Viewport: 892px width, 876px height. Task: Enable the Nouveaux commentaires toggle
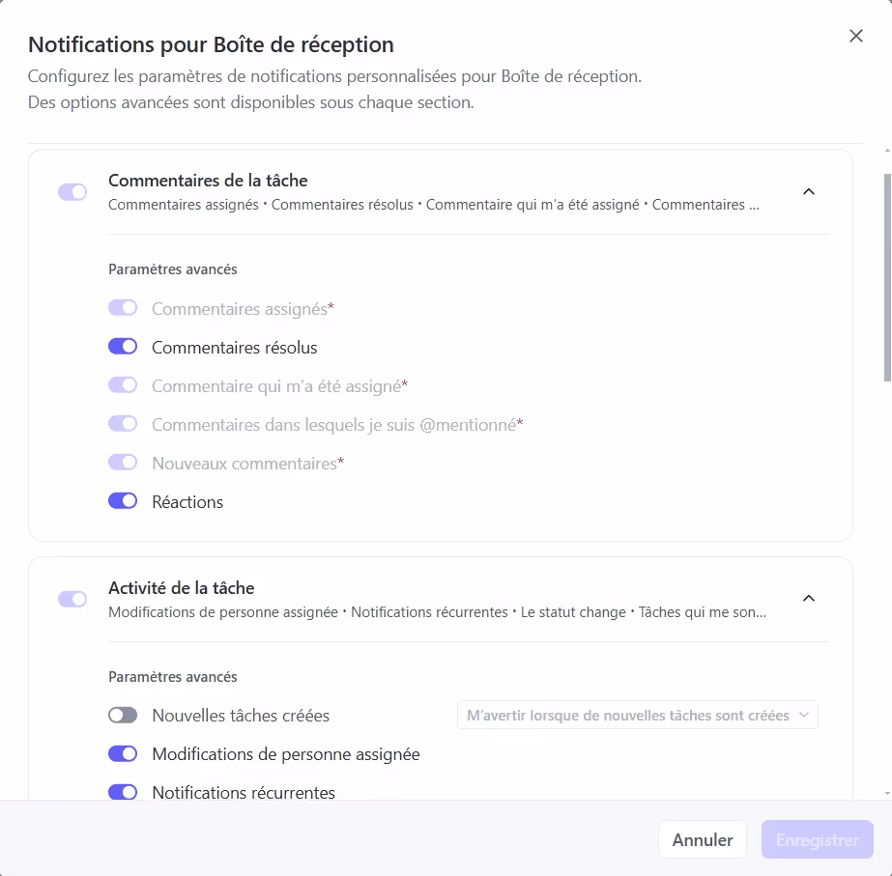click(123, 462)
